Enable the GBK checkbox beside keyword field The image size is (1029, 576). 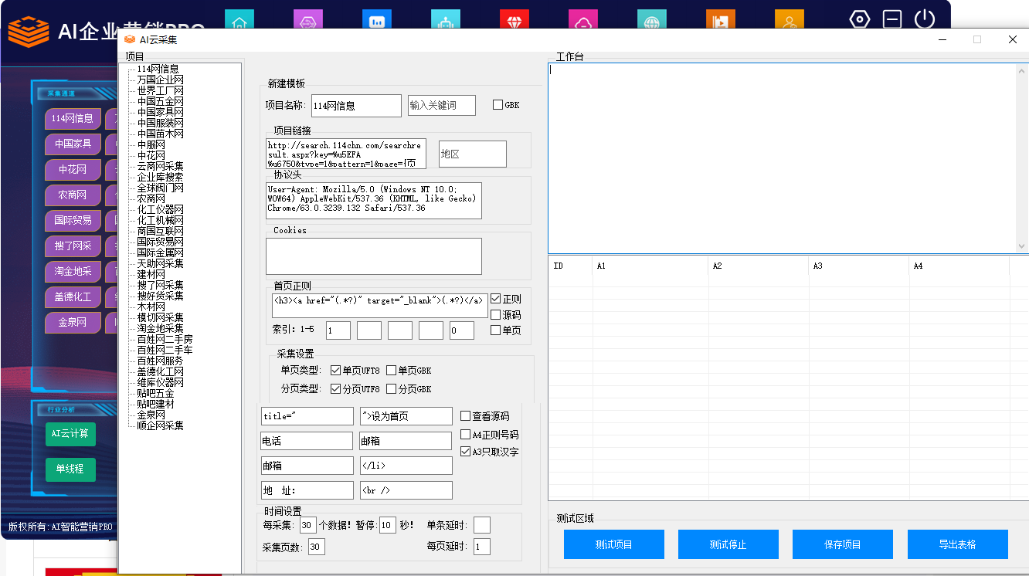coord(498,105)
